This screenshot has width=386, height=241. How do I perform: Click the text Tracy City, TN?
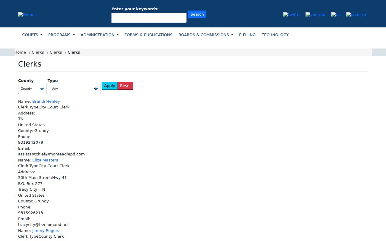tap(32, 189)
